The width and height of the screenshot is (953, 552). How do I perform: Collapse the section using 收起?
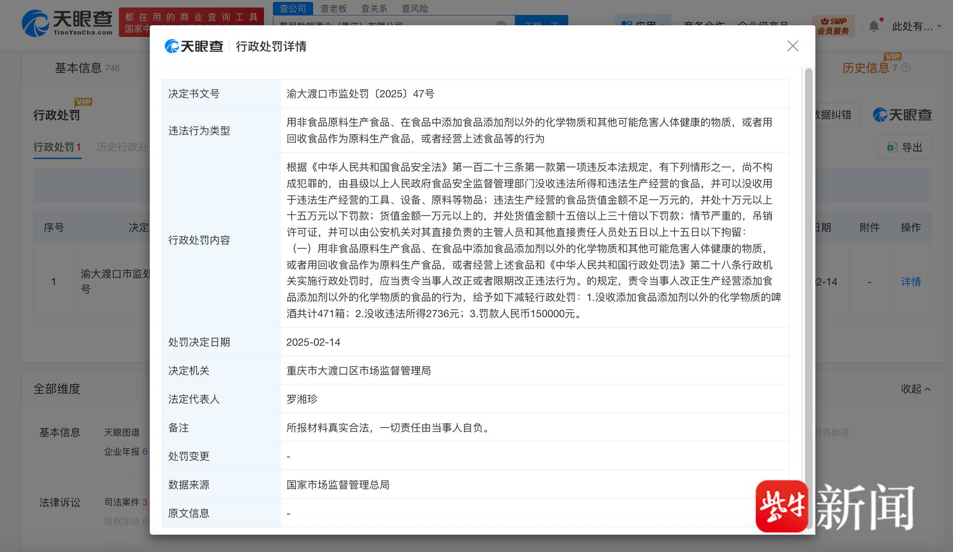click(915, 389)
